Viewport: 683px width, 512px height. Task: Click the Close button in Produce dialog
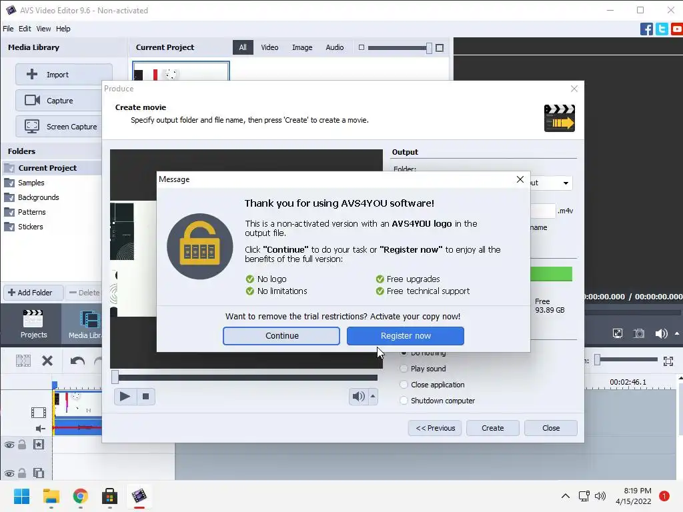coord(551,428)
